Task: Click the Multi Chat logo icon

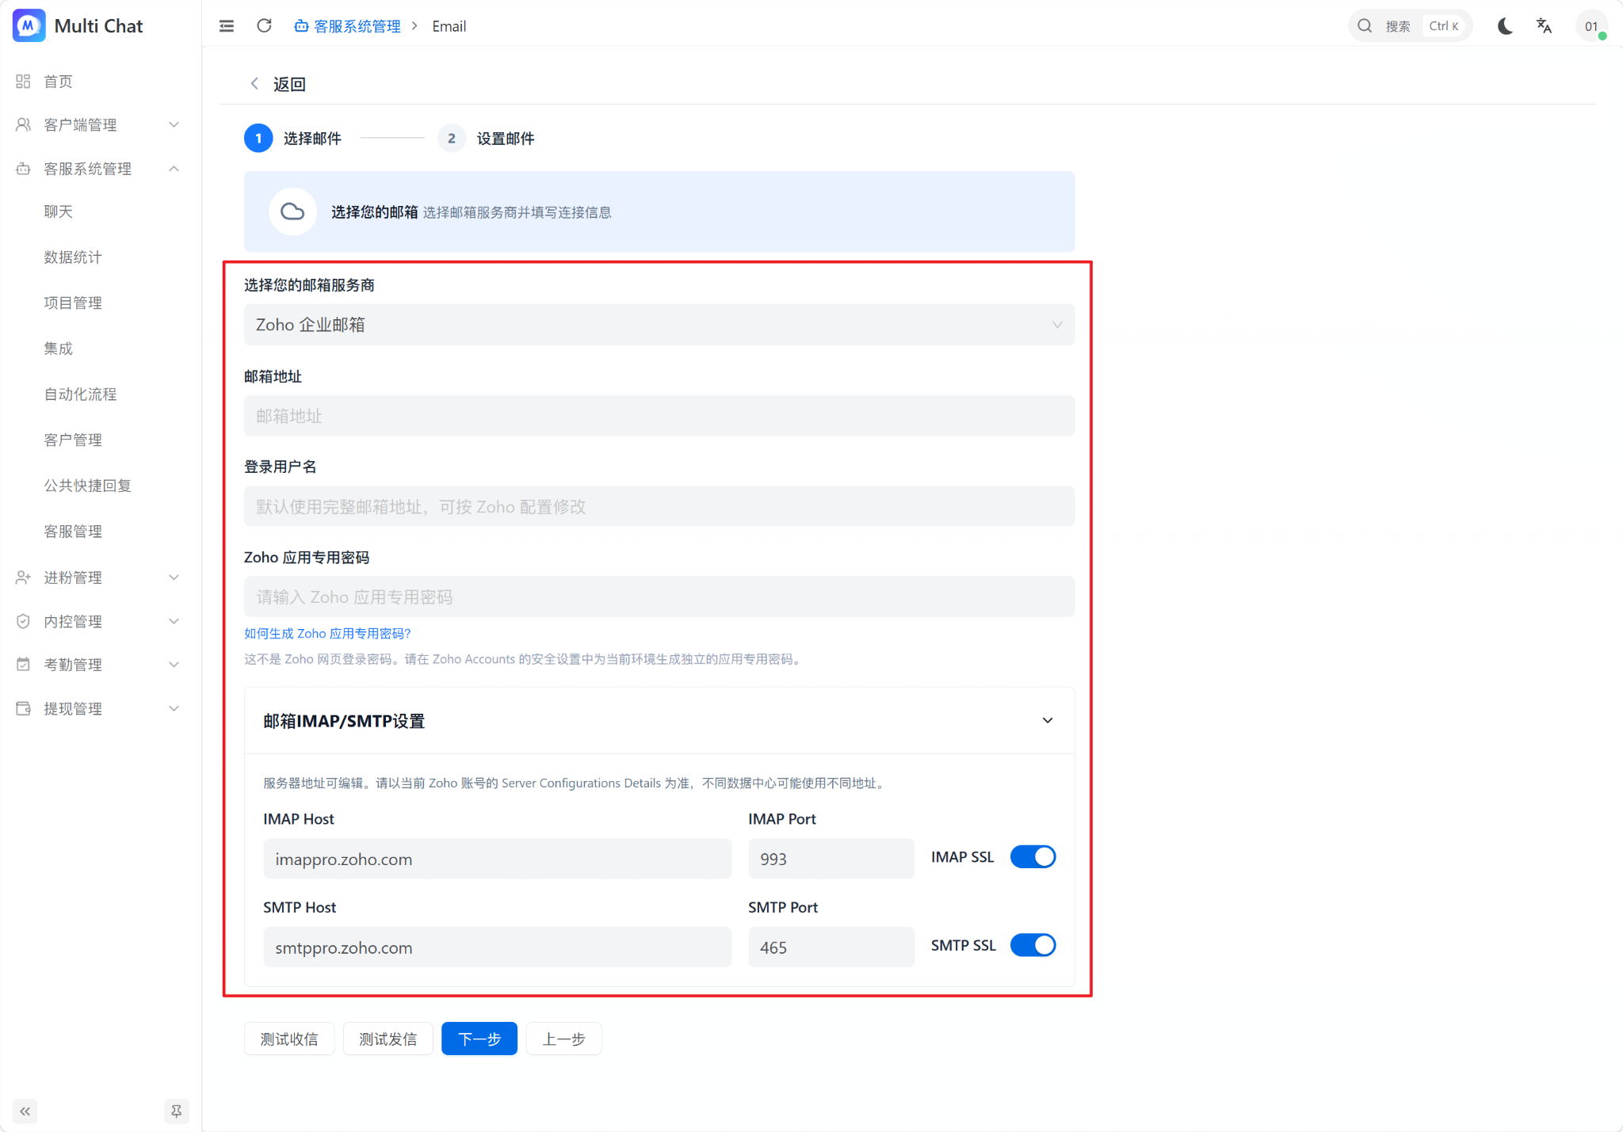Action: (29, 25)
